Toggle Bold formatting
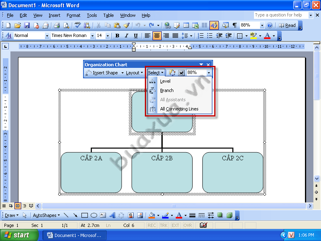 [117, 36]
